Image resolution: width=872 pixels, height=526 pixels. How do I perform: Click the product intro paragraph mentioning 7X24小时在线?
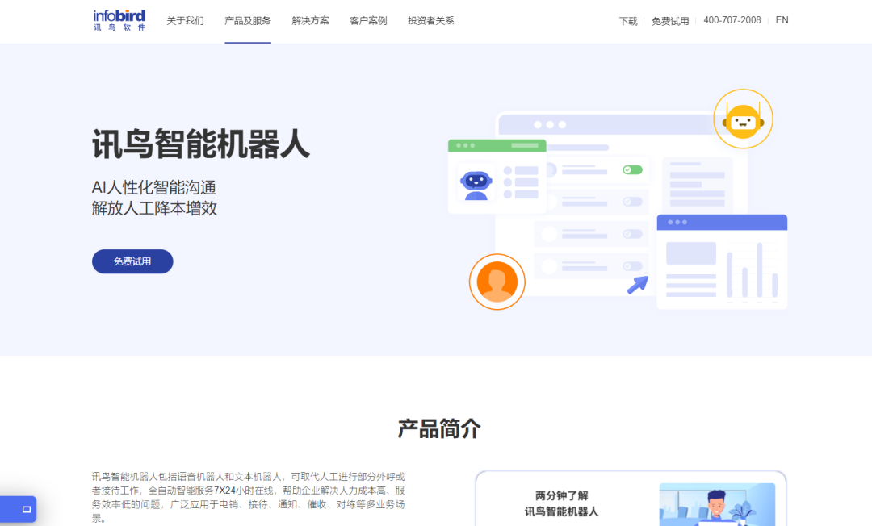pos(248,497)
